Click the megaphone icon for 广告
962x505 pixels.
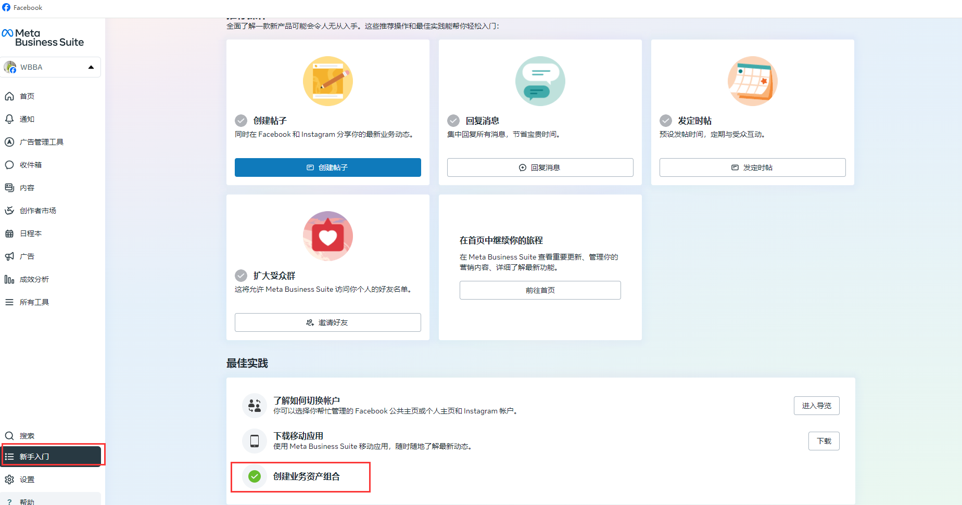click(x=9, y=256)
